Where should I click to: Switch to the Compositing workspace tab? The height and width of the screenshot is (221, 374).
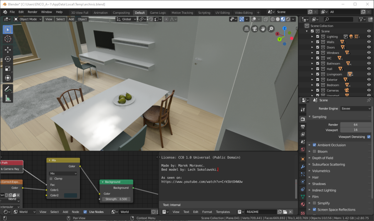click(121, 13)
